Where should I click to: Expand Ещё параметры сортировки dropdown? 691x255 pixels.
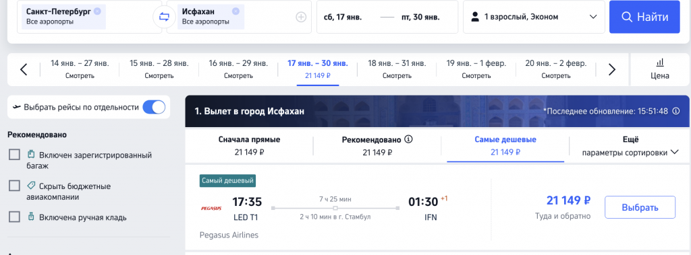[x=630, y=146]
